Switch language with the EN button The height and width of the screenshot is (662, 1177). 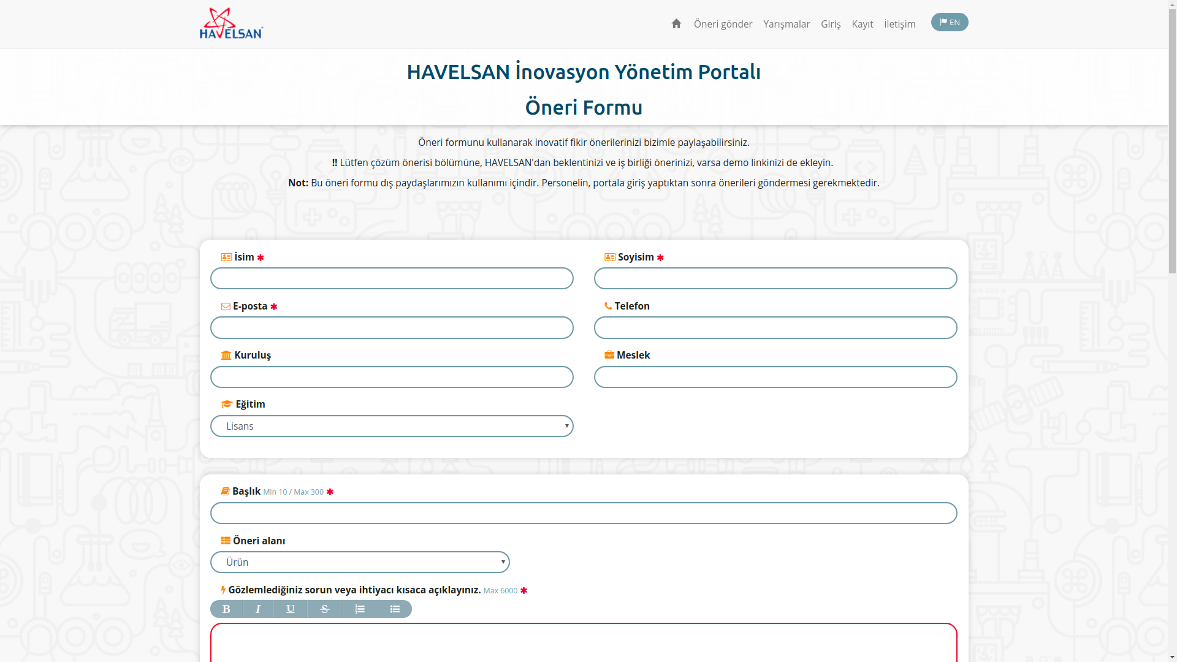click(950, 22)
